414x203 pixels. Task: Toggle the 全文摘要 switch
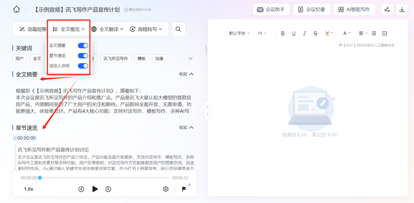83,46
